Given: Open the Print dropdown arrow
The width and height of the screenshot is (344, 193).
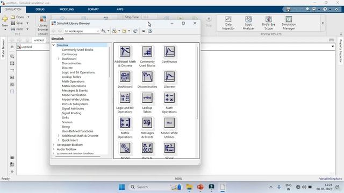Looking at the screenshot, I should pos(27,29).
